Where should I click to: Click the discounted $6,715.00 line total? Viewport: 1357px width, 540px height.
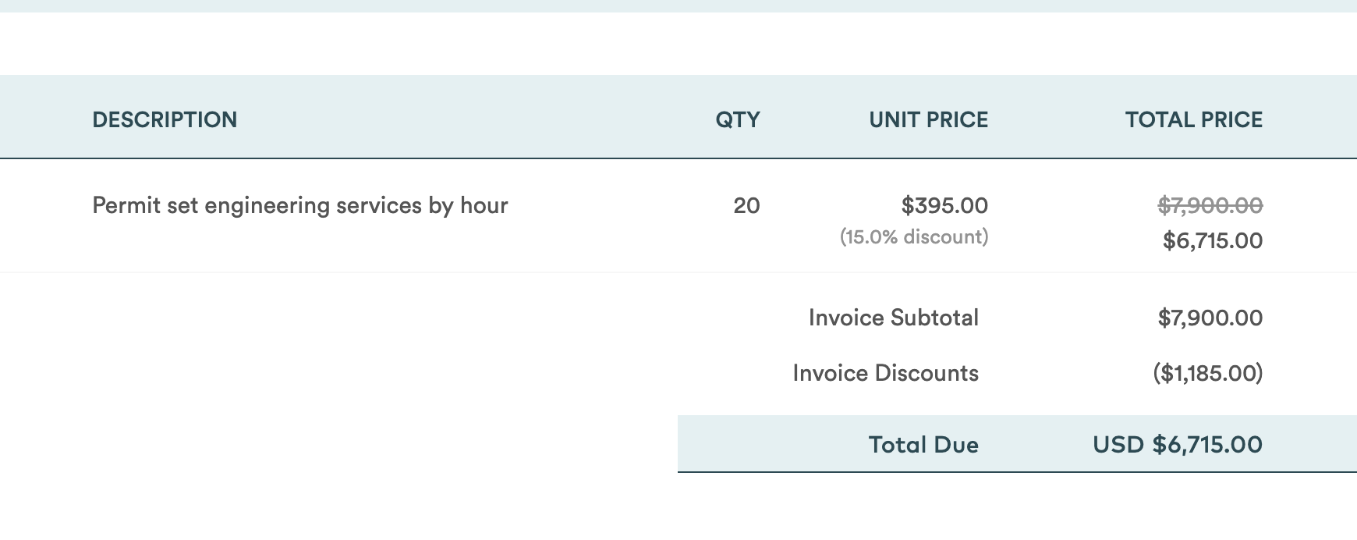click(x=1213, y=240)
